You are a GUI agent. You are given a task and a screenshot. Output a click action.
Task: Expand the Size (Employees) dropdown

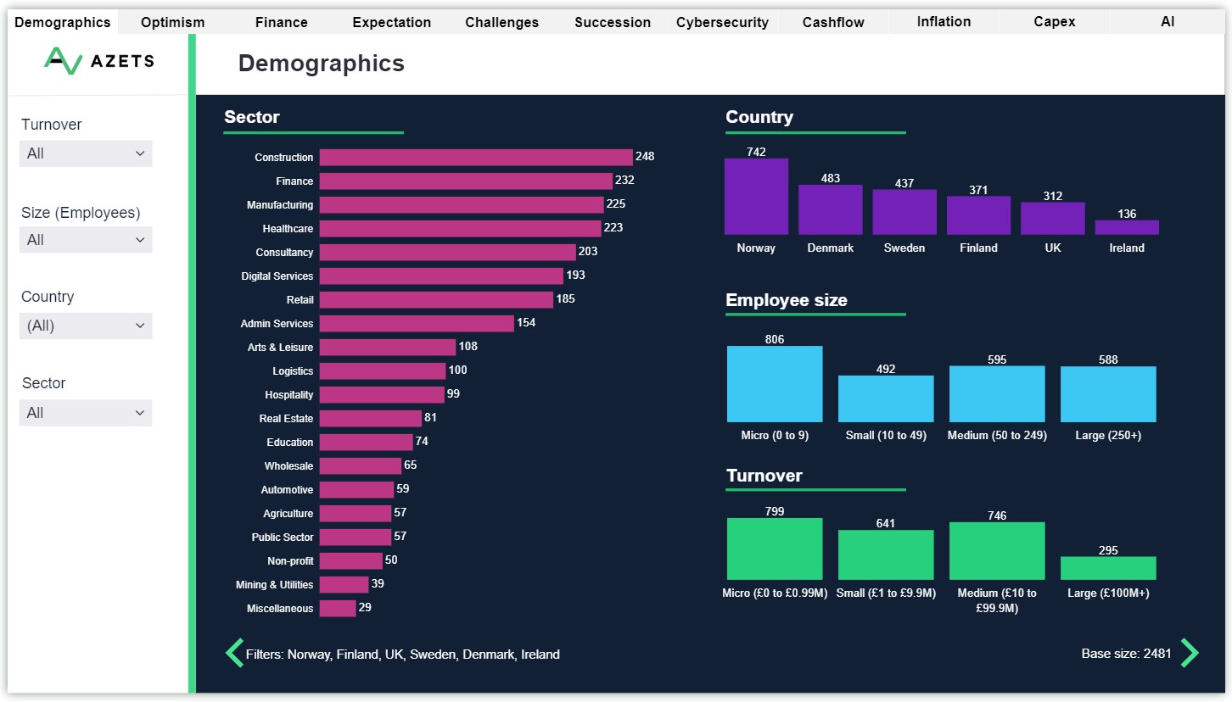tap(86, 240)
